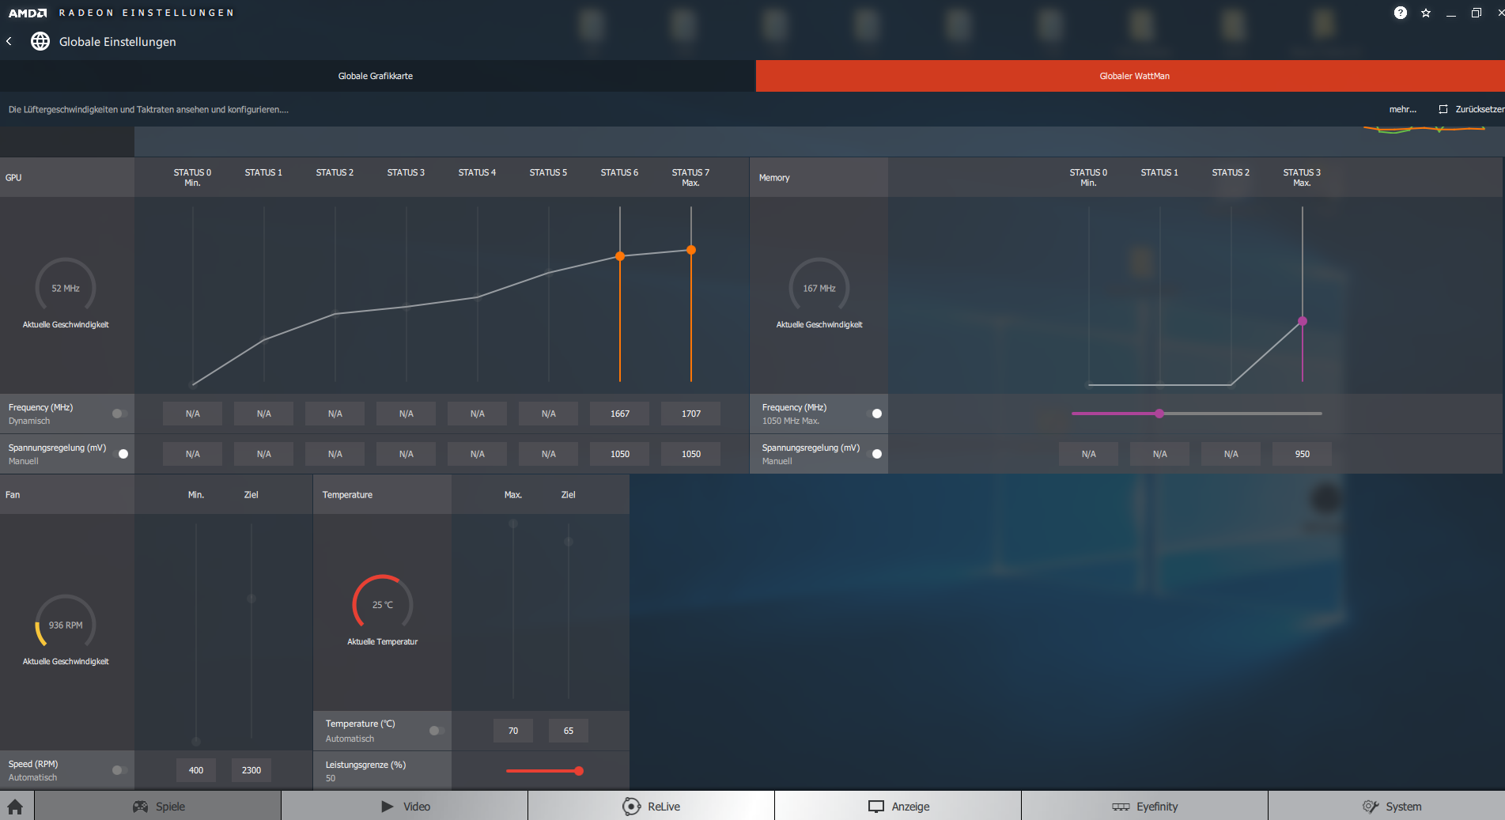Toggle Temperature (°C) automatic switch
The height and width of the screenshot is (820, 1505).
point(437,731)
